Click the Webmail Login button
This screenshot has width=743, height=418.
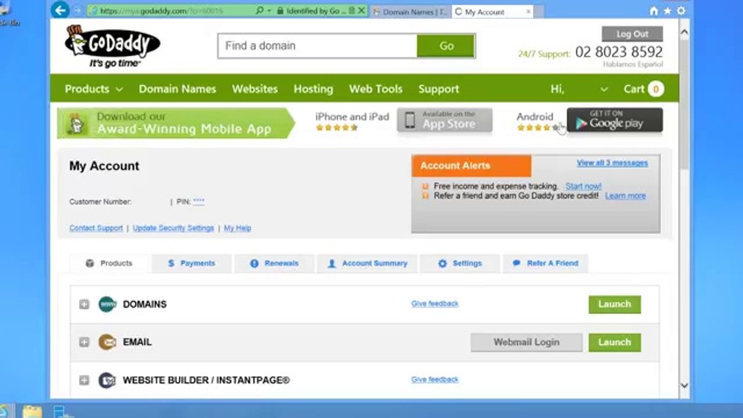click(526, 342)
